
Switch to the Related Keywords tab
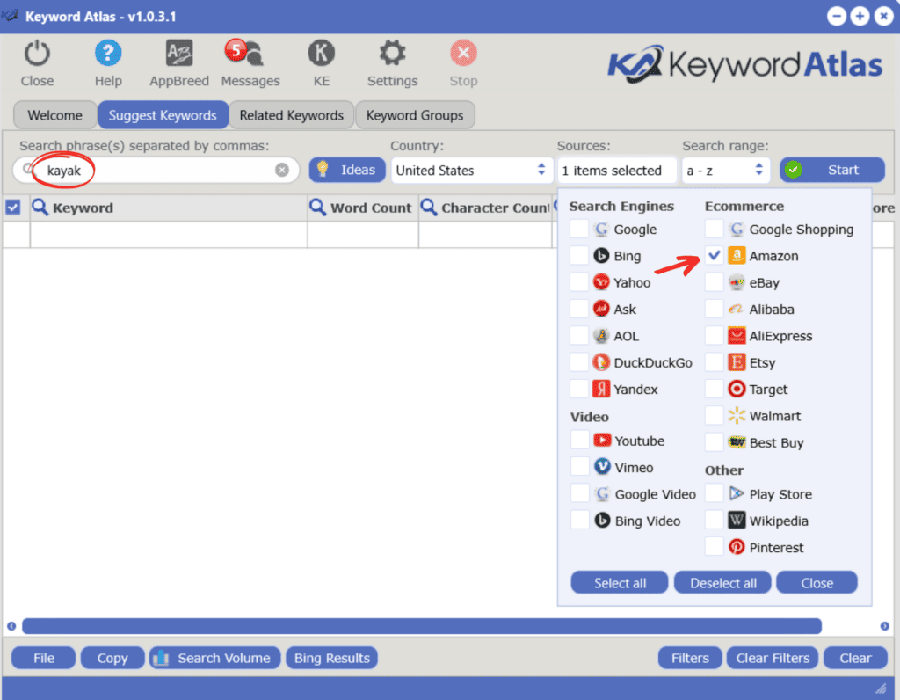pos(291,114)
